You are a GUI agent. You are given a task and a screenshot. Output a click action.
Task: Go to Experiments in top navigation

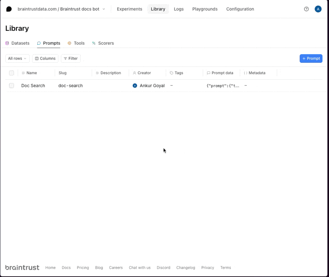tap(130, 9)
